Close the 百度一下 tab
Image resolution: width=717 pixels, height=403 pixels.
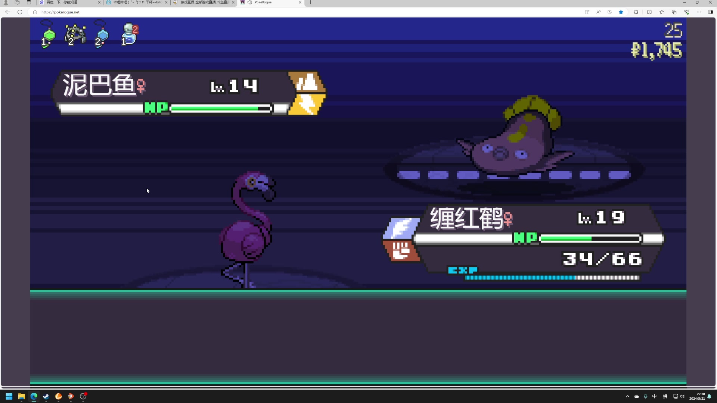point(99,2)
